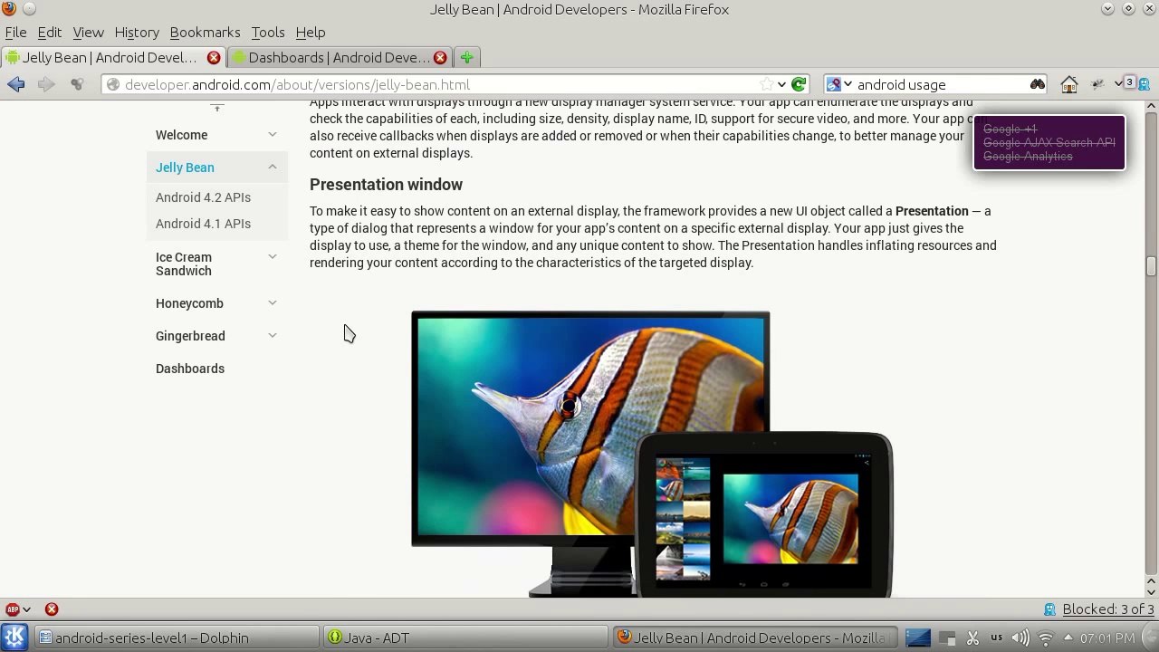
Task: Expand the Ice Cream Sandwich section
Action: click(273, 257)
